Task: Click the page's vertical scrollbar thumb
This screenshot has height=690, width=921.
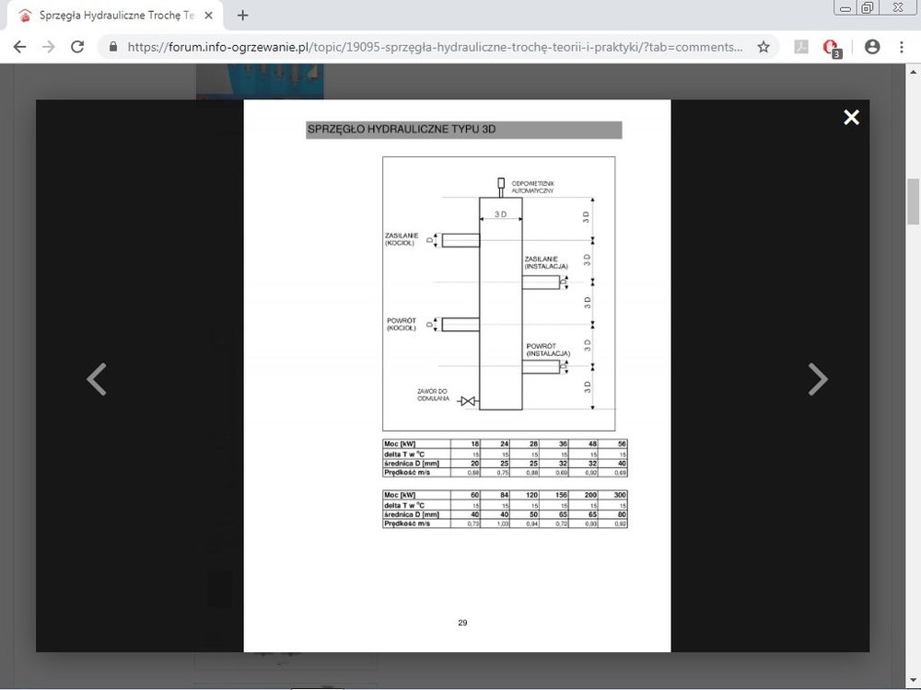Action: (913, 201)
